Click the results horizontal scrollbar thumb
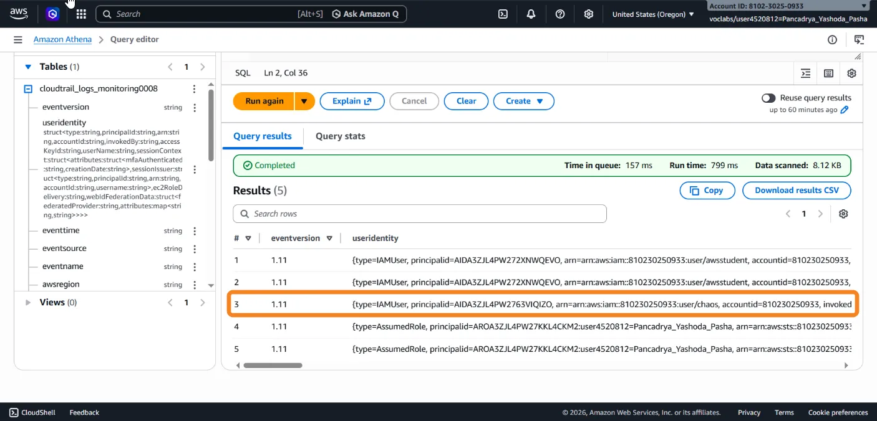877x421 pixels. [273, 366]
